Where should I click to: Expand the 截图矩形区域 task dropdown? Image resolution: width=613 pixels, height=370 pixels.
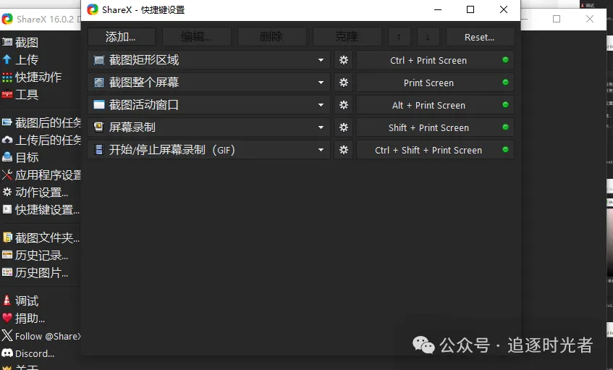point(321,60)
